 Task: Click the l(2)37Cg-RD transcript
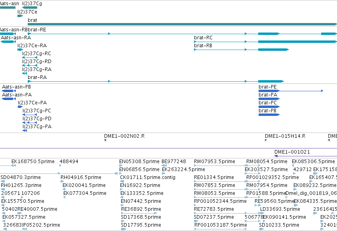[x=30, y=65]
